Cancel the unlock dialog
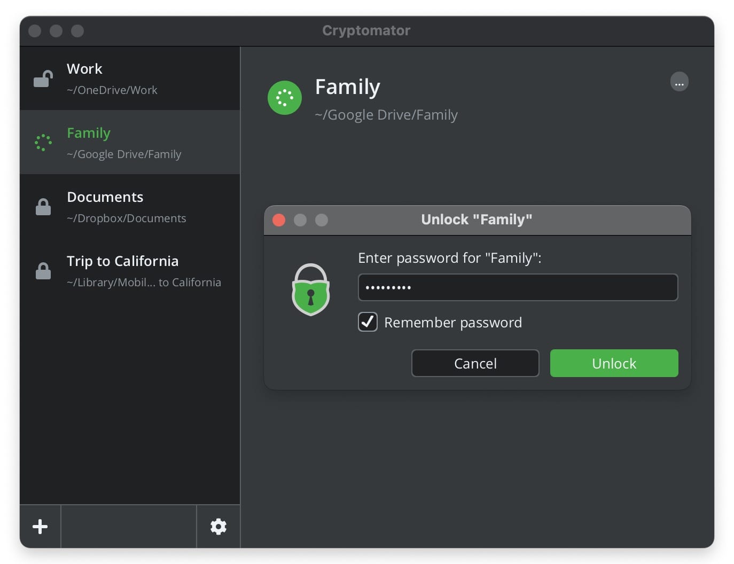Image resolution: width=734 pixels, height=564 pixels. 475,363
